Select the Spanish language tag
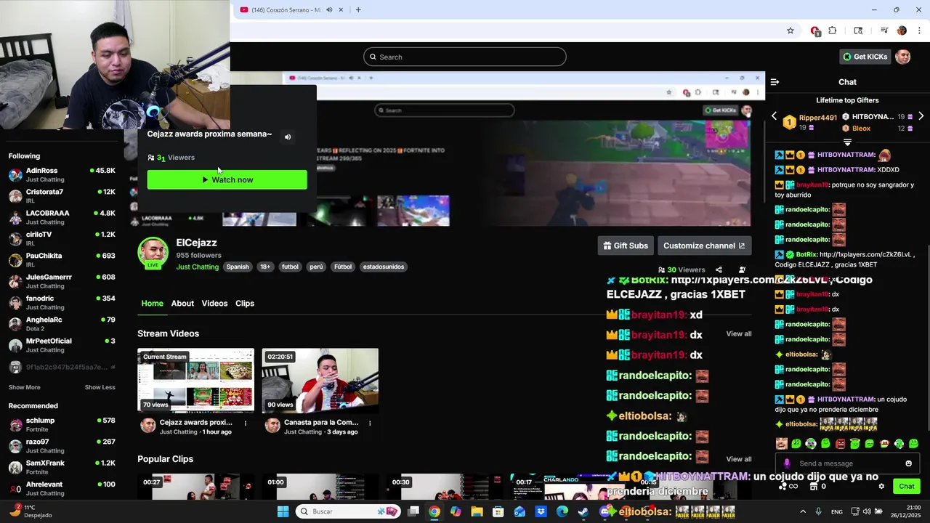The image size is (930, 523). [238, 267]
